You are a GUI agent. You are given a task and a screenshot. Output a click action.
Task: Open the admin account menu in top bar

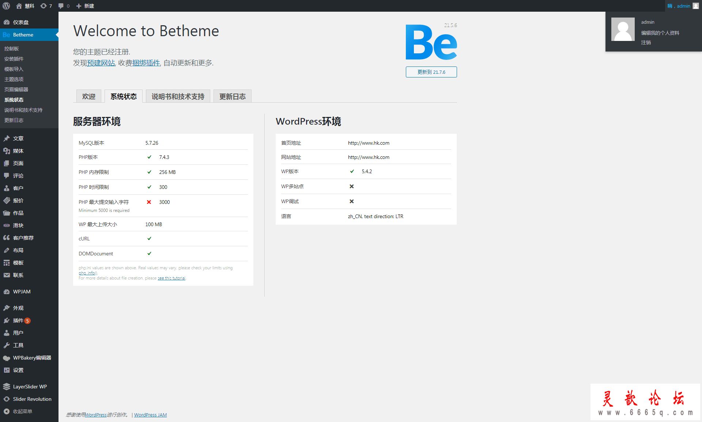pos(683,6)
